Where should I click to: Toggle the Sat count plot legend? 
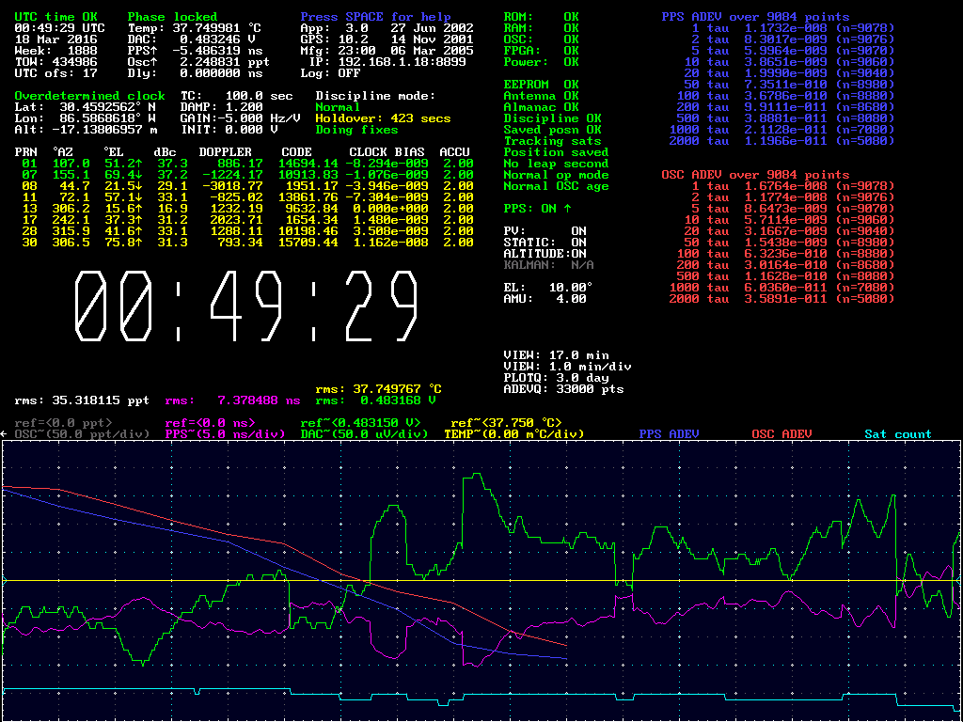[x=898, y=434]
